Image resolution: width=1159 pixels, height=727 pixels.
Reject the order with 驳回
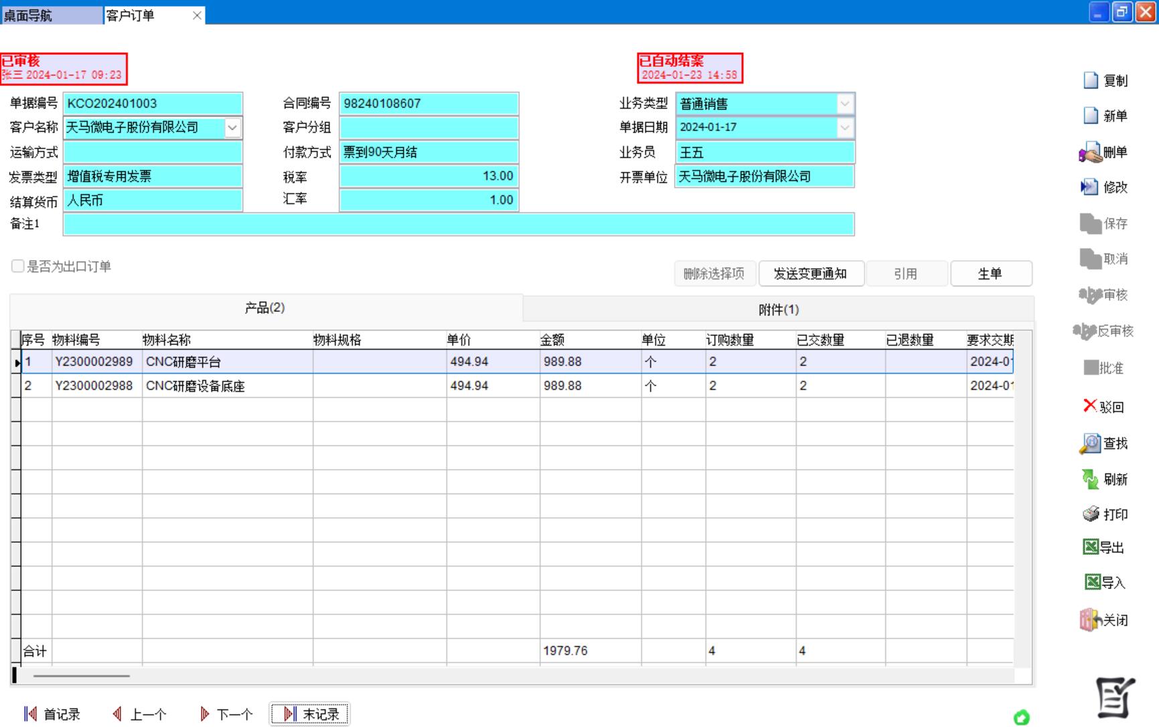pyautogui.click(x=1090, y=406)
